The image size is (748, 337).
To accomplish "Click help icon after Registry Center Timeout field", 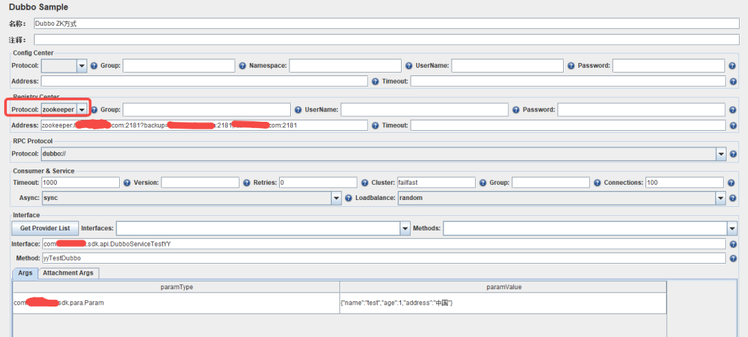I will tap(733, 125).
